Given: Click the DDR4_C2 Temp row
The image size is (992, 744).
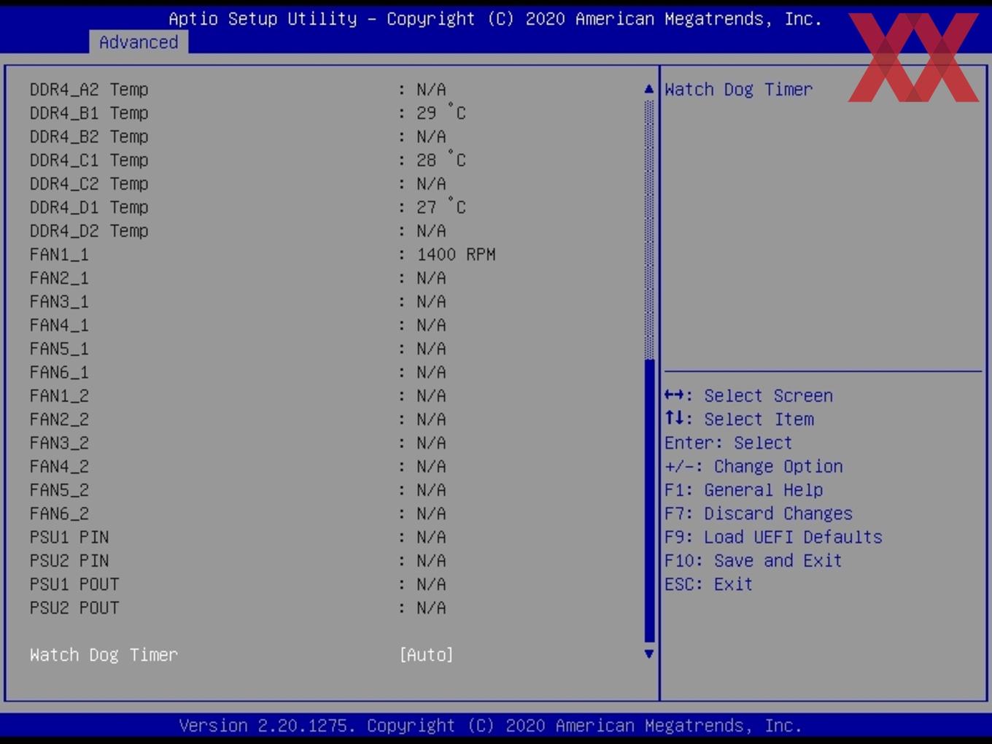Looking at the screenshot, I should tap(238, 184).
